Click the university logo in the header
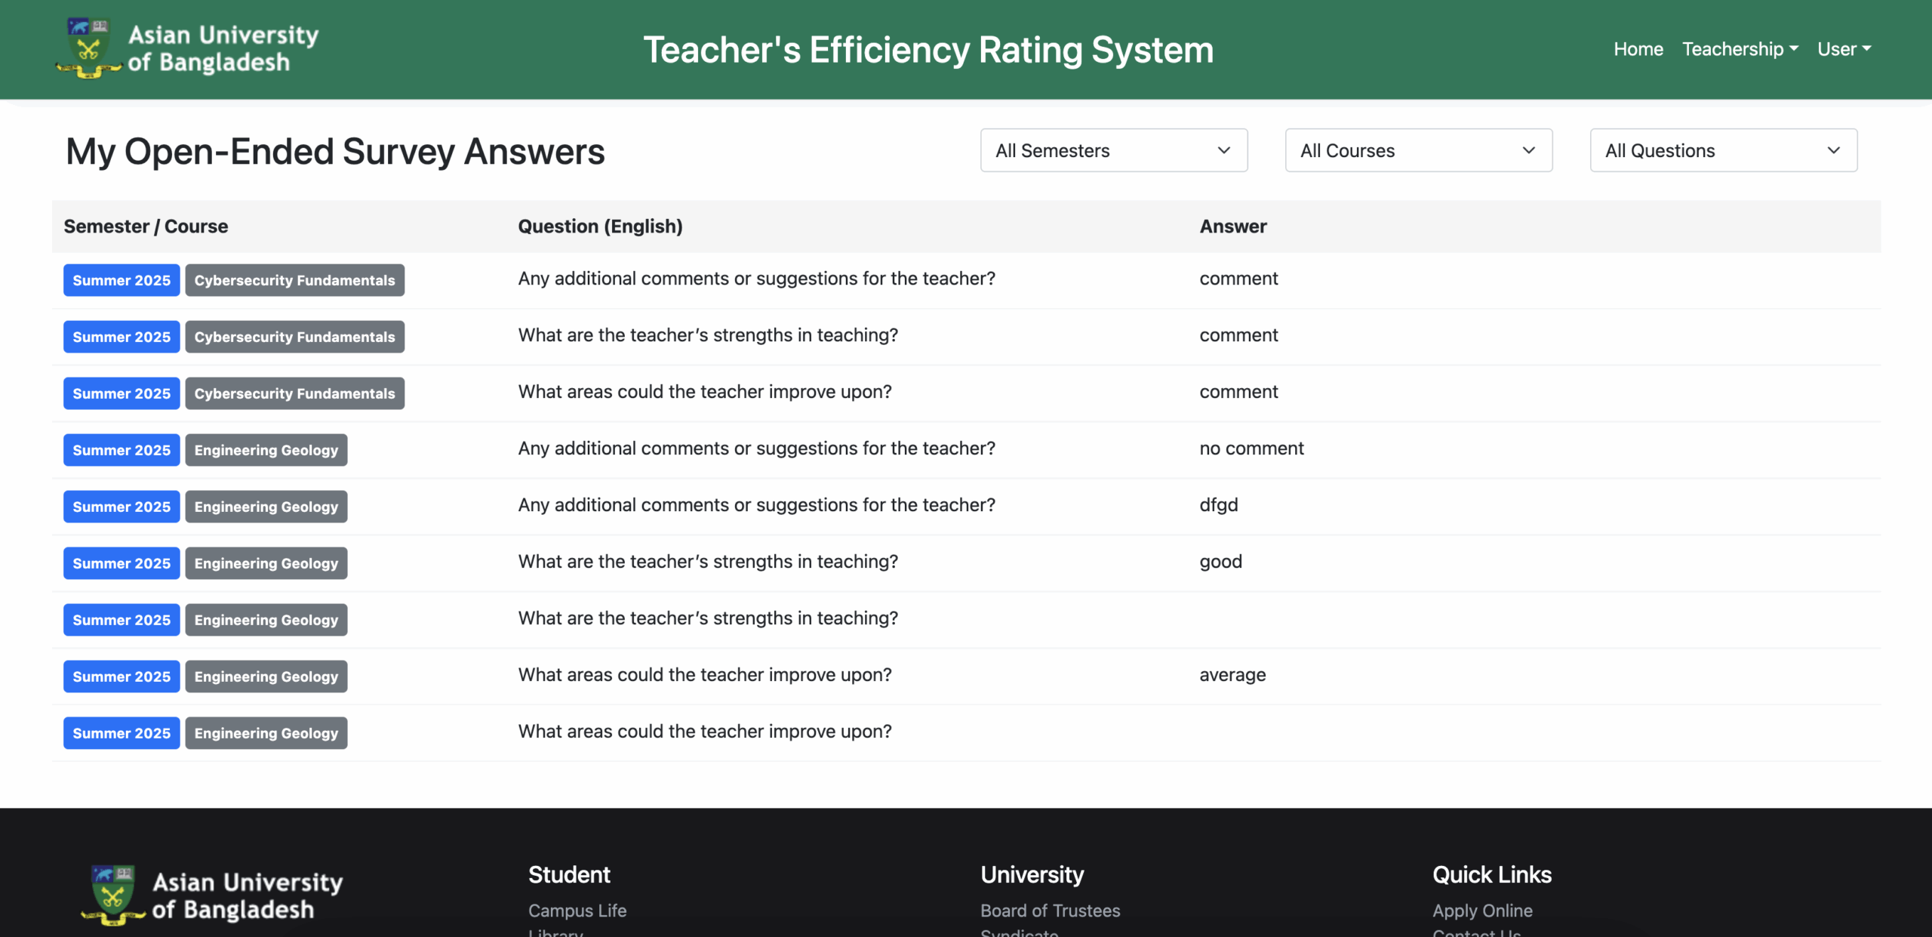The height and width of the screenshot is (937, 1932). click(187, 49)
